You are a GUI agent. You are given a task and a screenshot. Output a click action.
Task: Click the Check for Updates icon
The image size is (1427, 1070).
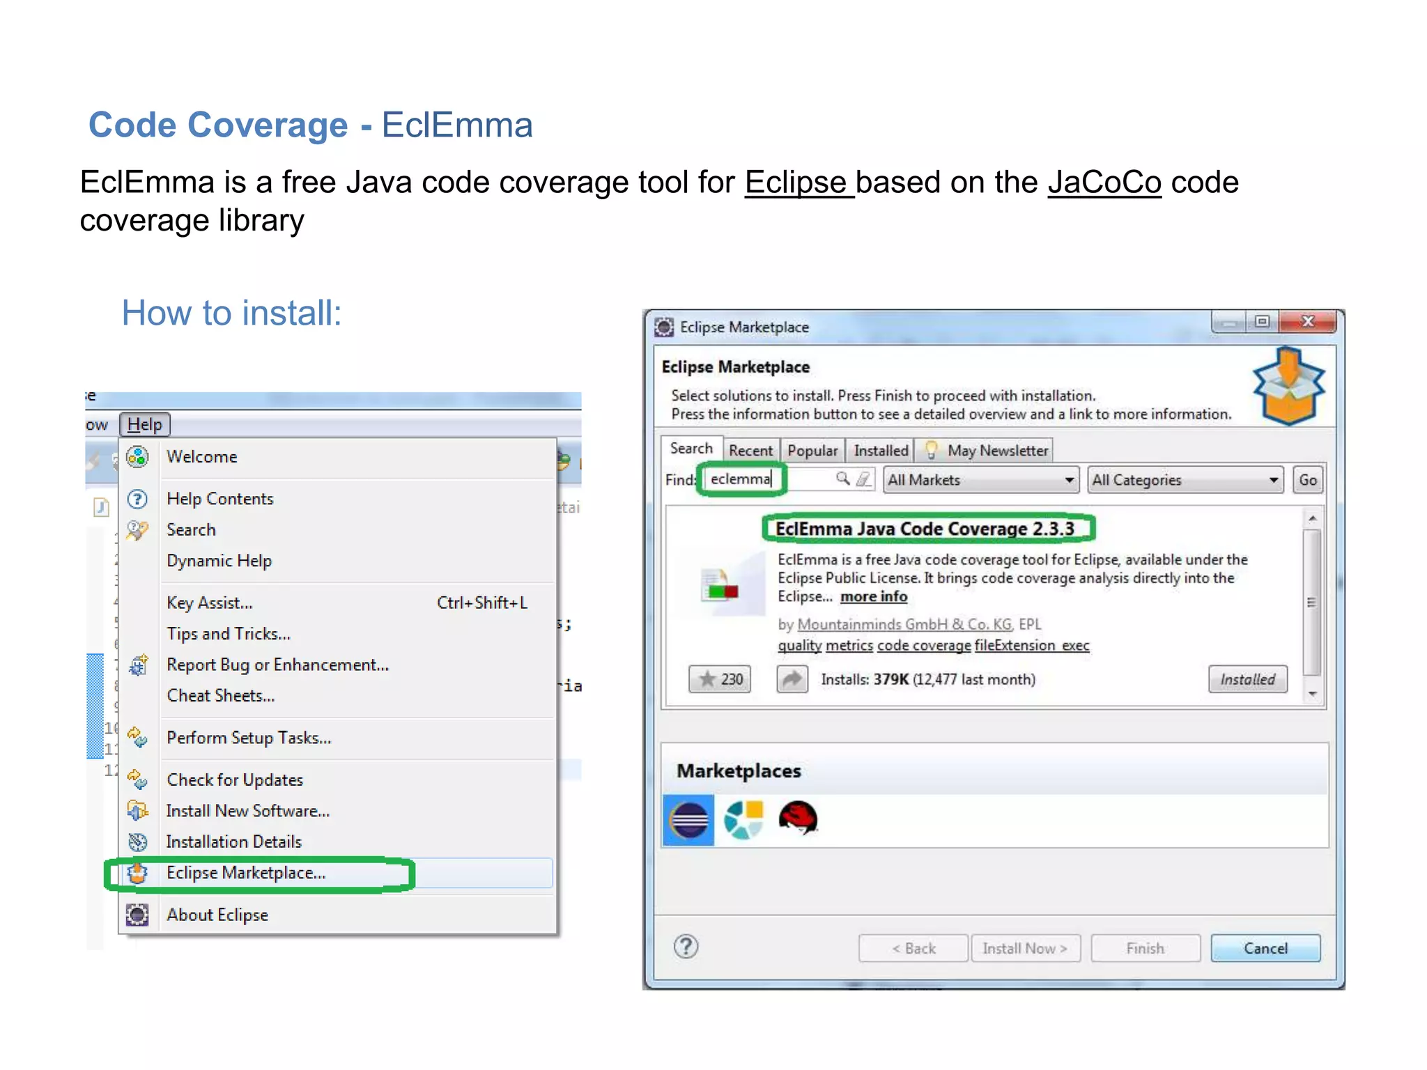(138, 780)
